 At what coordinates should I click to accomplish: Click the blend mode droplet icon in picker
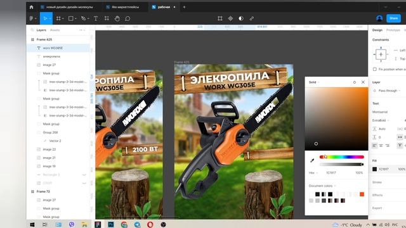pyautogui.click(x=355, y=82)
